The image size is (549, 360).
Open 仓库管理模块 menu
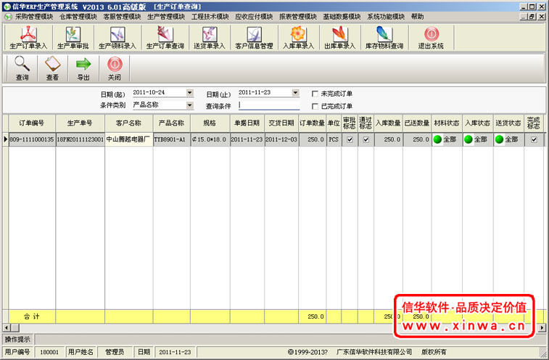click(78, 17)
